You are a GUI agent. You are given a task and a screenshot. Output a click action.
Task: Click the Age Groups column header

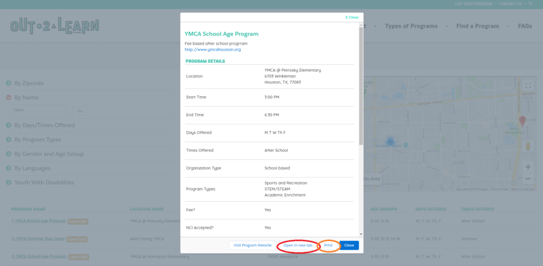[384, 210]
